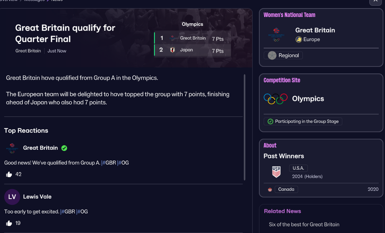The width and height of the screenshot is (385, 233).
Task: Click the LV avatar circle
Action: [12, 197]
